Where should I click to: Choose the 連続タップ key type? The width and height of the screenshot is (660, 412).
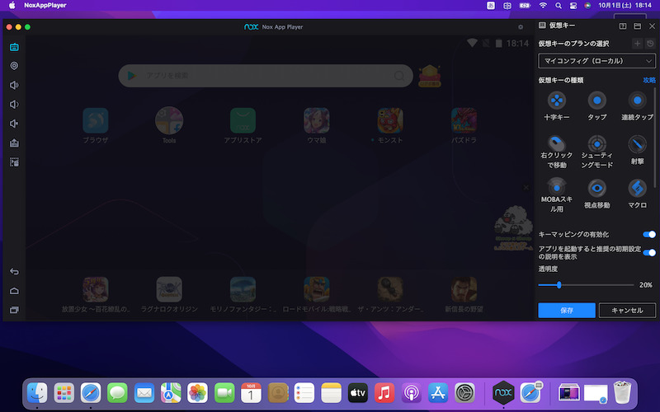tap(637, 100)
